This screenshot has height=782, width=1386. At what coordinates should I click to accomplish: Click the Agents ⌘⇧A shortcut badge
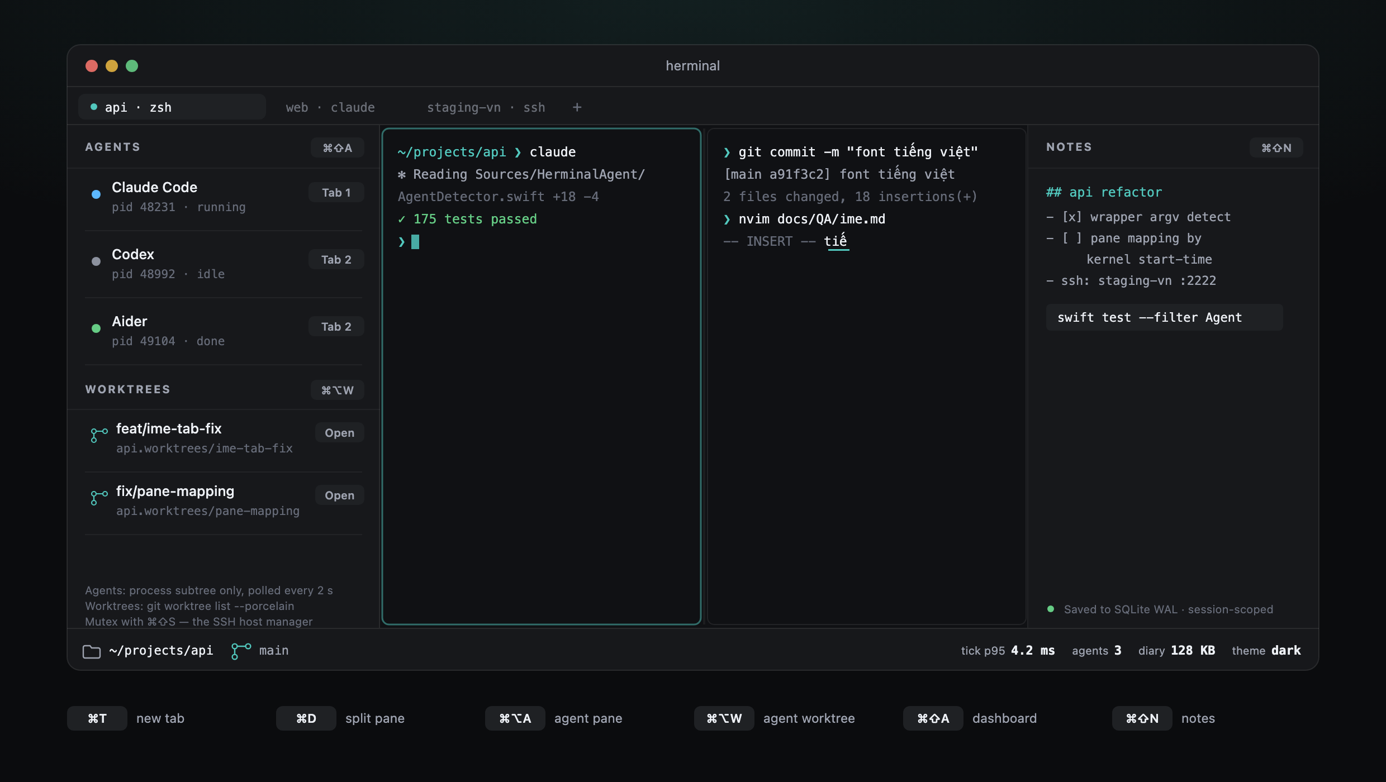(338, 147)
